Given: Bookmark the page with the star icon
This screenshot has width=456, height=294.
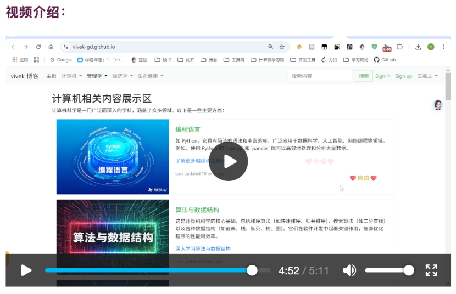Looking at the screenshot, I should tap(282, 47).
